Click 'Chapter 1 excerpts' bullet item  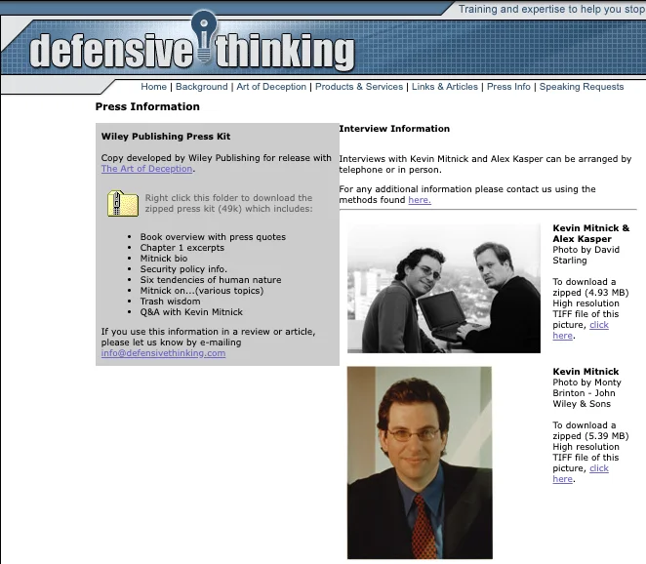point(182,248)
